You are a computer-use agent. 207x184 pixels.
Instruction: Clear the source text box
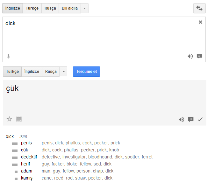[x=200, y=22]
